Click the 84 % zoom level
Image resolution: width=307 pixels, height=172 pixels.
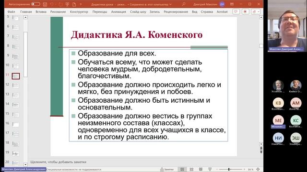point(250,170)
